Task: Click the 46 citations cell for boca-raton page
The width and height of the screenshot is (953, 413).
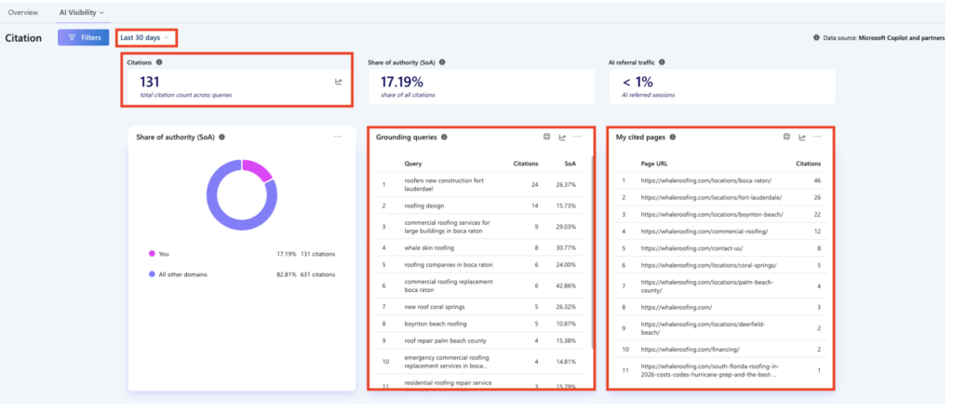Action: (x=817, y=180)
